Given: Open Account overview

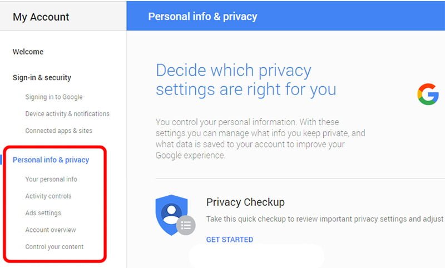Looking at the screenshot, I should point(51,230).
